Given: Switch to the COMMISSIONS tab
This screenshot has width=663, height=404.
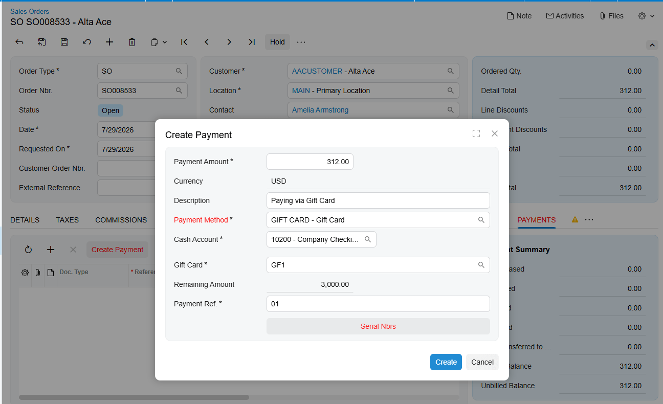Looking at the screenshot, I should coord(121,220).
